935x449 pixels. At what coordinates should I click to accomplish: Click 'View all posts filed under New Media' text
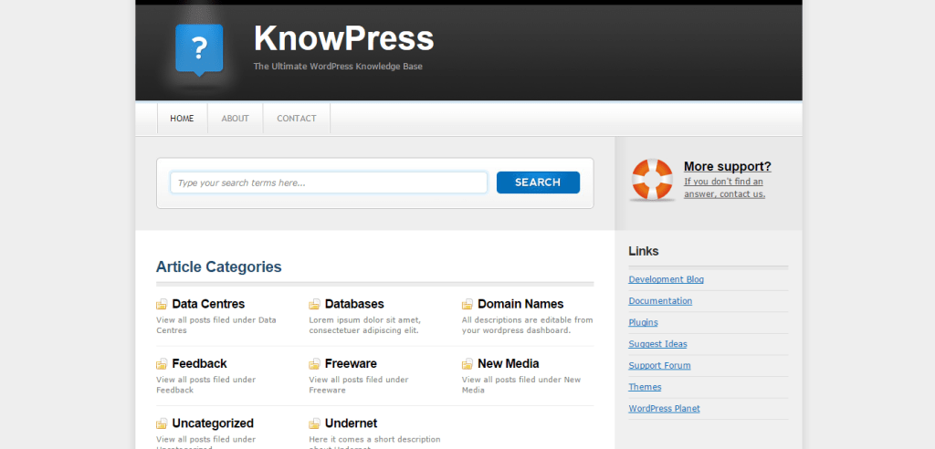(x=521, y=384)
